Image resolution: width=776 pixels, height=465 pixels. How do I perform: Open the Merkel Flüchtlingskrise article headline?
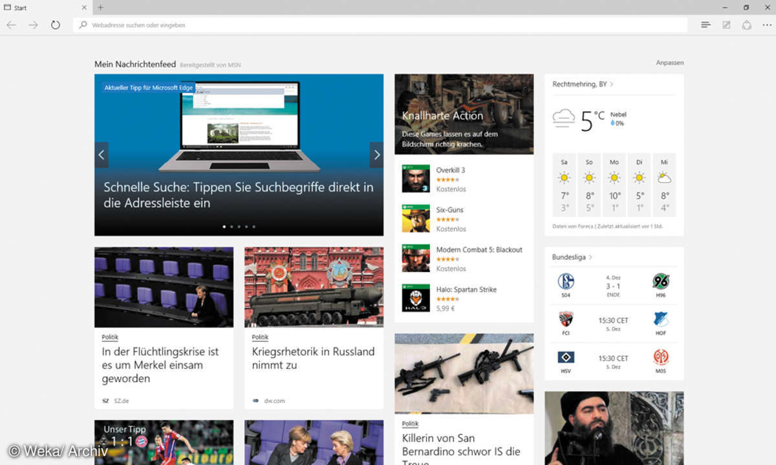(x=160, y=365)
